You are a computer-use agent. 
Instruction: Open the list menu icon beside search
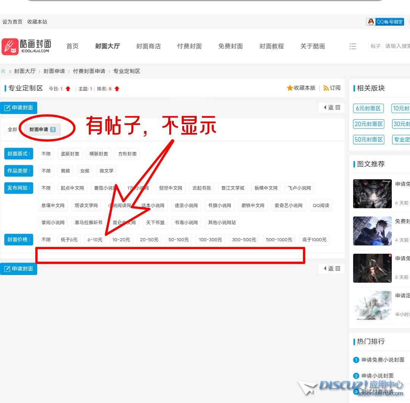pos(353,46)
